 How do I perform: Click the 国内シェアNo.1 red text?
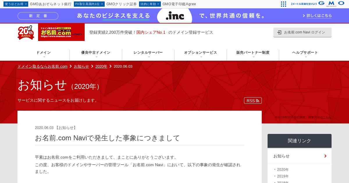pos(151,32)
